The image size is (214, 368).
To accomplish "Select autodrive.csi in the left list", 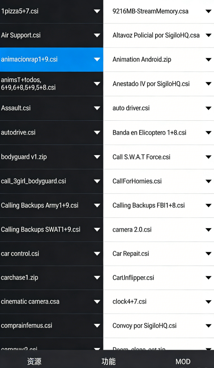I will point(51,133).
